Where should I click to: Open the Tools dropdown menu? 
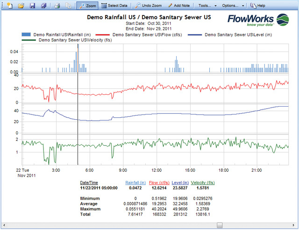tap(207, 6)
